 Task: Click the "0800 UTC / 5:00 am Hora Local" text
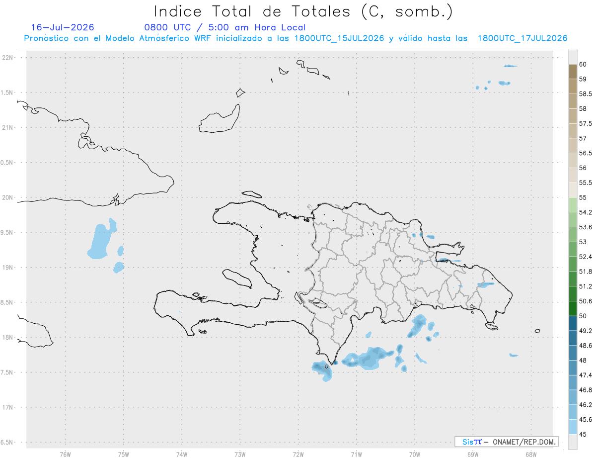point(225,27)
